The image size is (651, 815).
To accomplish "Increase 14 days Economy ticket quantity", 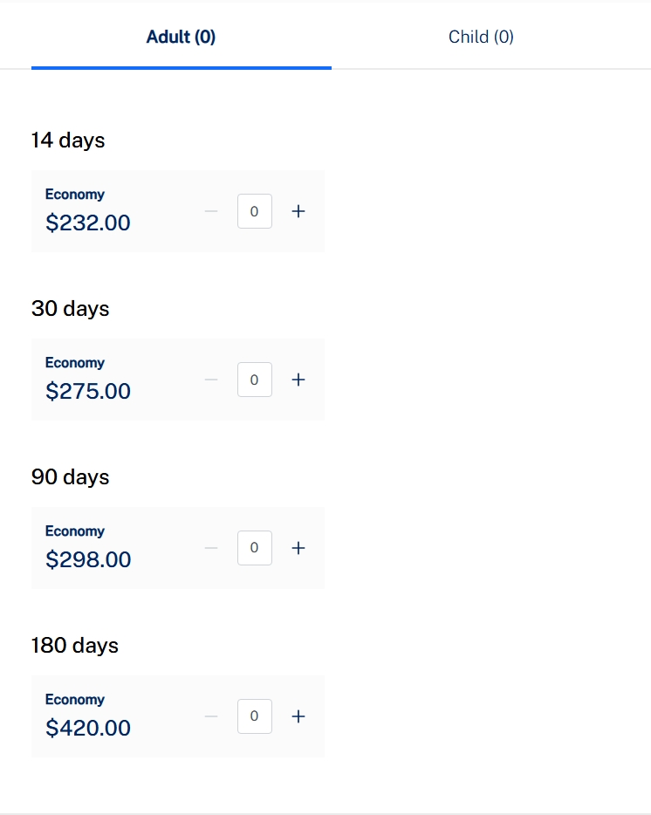I will (x=298, y=211).
